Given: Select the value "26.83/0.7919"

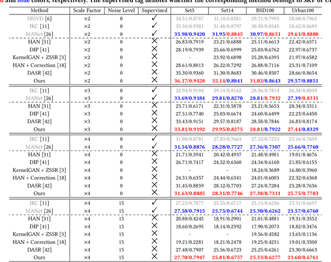Looking at the screenshot, I should (x=190, y=42).
